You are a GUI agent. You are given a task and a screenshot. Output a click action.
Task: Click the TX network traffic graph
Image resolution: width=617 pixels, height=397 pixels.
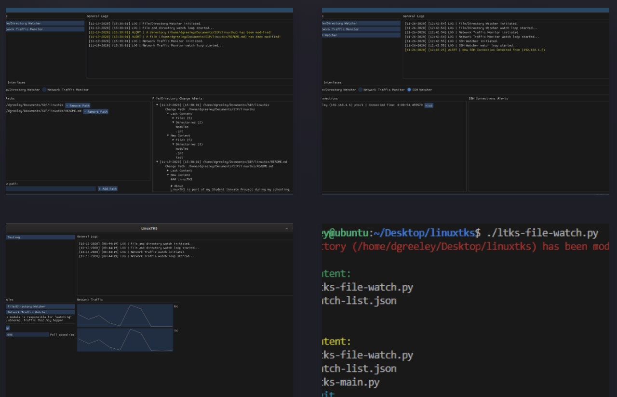(125, 340)
